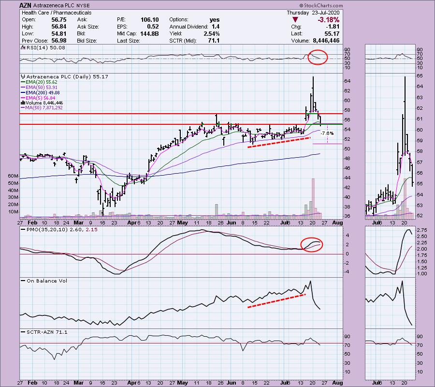Click the MA(50) 7,871,292 volume legend entry

click(x=44, y=108)
